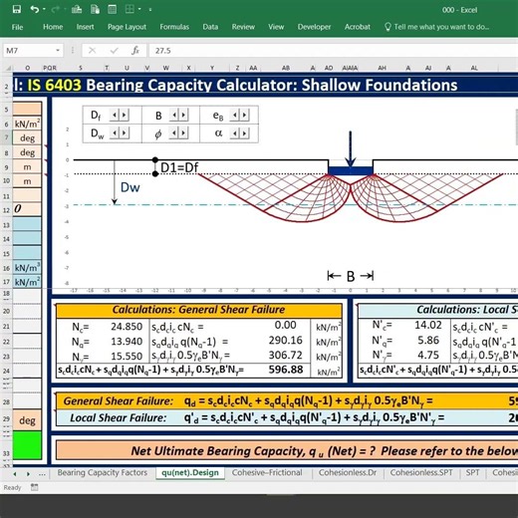This screenshot has width=518, height=518.
Task: Click the Tell me what you want box
Action: point(437,27)
